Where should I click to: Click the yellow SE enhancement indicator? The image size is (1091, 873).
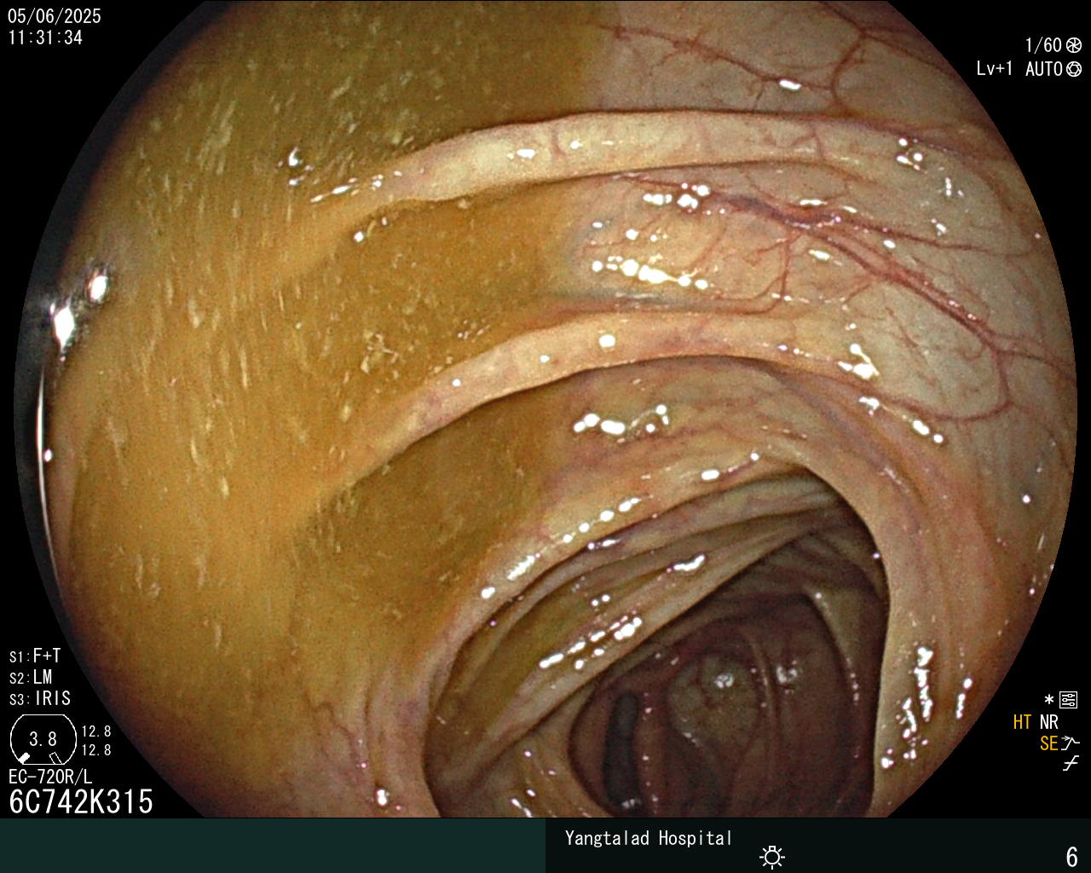pos(1048,743)
